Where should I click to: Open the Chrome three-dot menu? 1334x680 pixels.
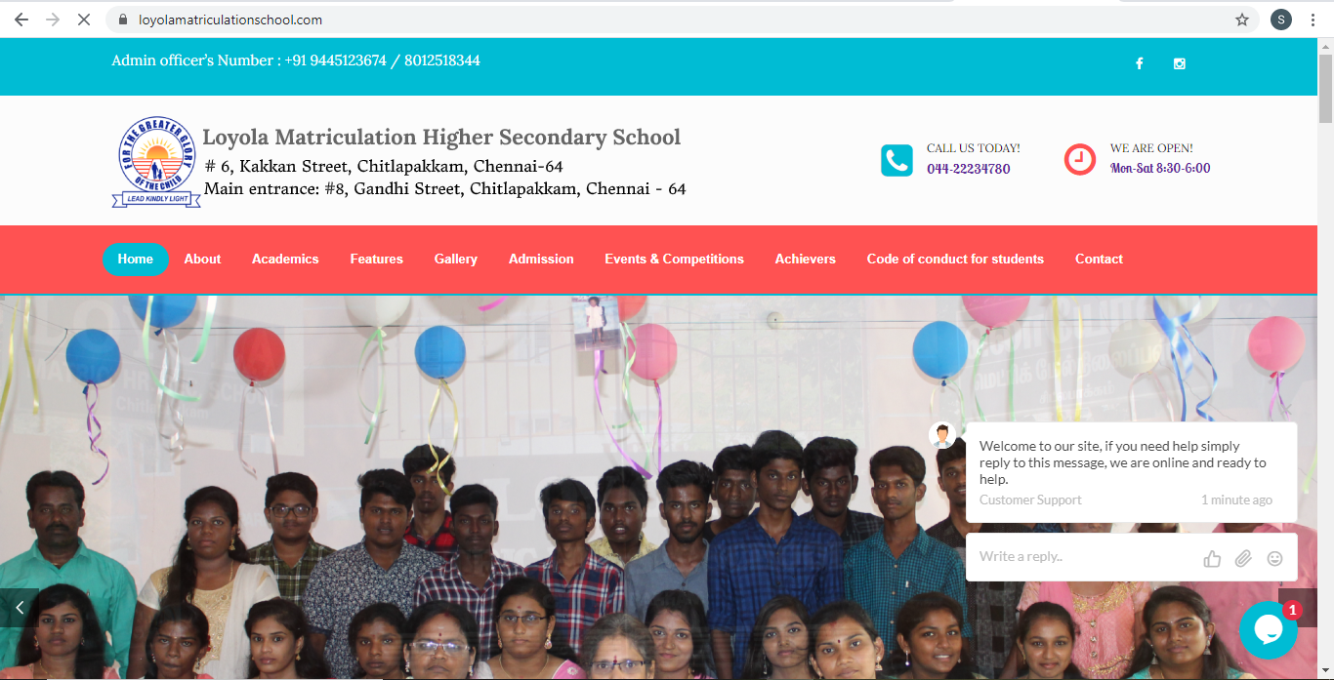[x=1313, y=20]
